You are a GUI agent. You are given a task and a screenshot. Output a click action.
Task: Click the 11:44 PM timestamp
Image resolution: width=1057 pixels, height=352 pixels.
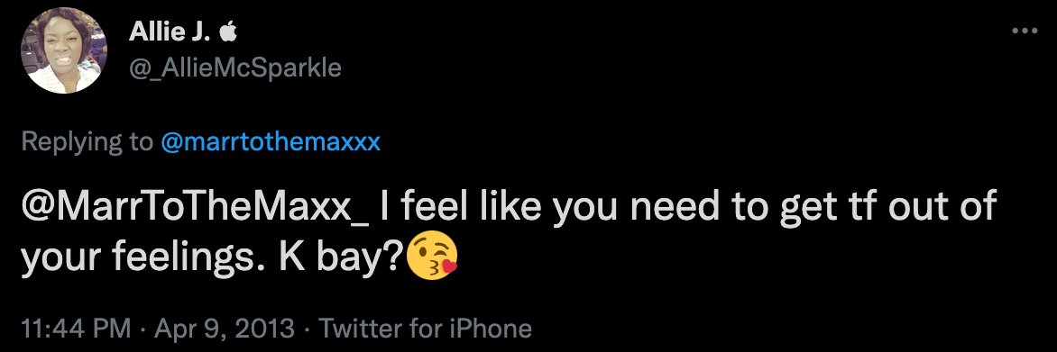click(x=76, y=329)
